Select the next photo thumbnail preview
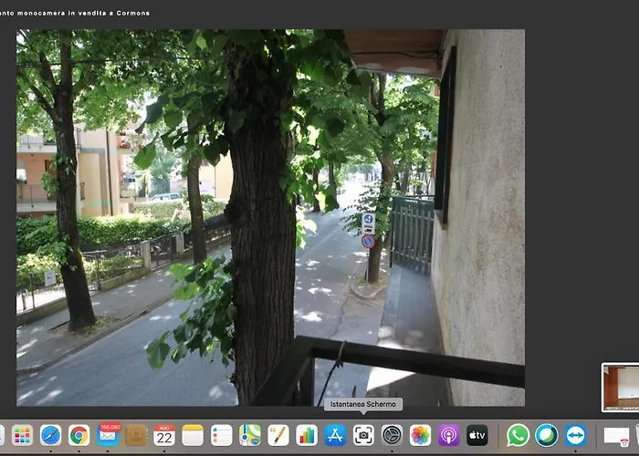The height and width of the screenshot is (456, 639). pyautogui.click(x=620, y=388)
